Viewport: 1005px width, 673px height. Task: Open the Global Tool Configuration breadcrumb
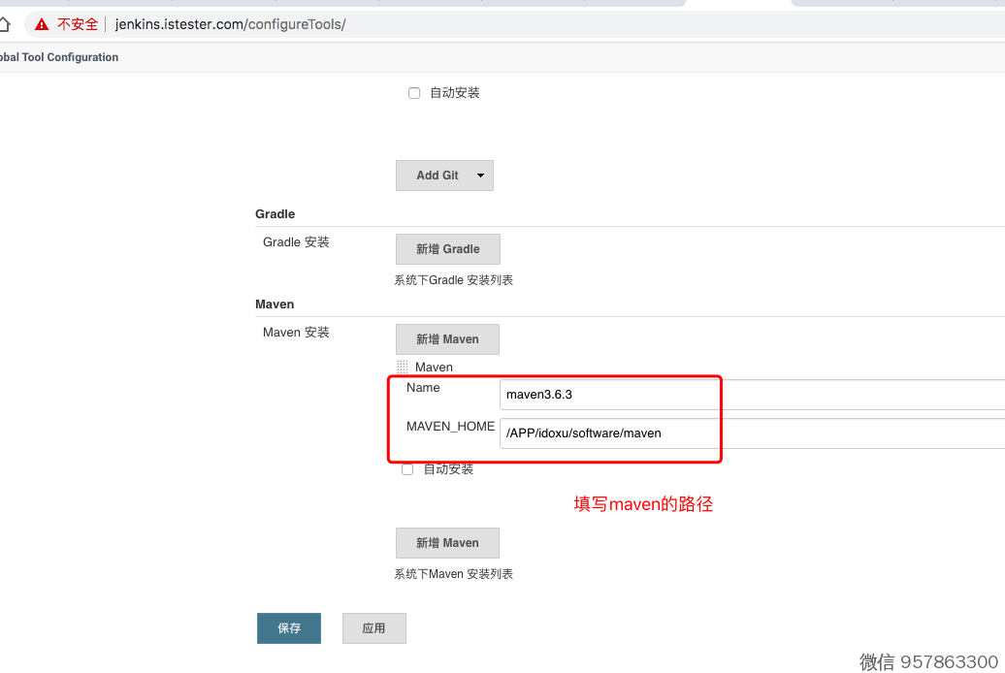point(58,57)
